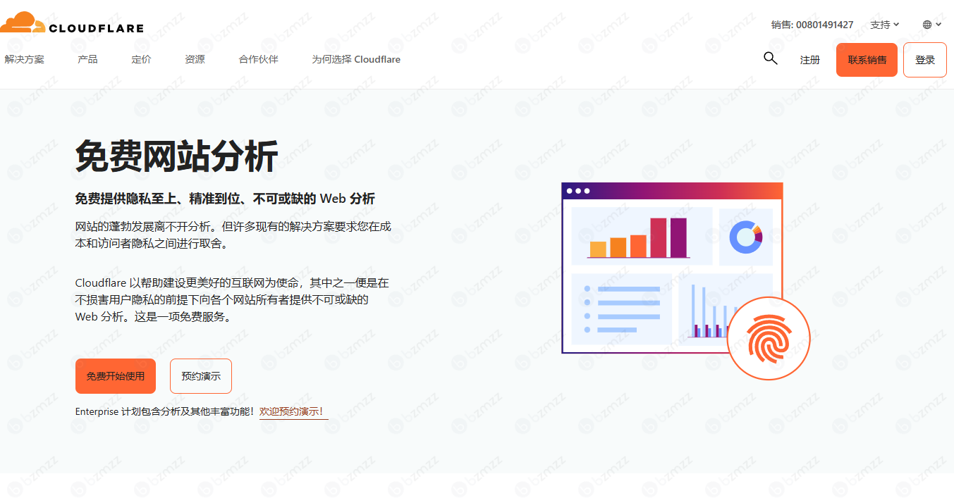Open 为何选择 Cloudflare menu
Image resolution: width=954 pixels, height=498 pixels.
point(356,59)
